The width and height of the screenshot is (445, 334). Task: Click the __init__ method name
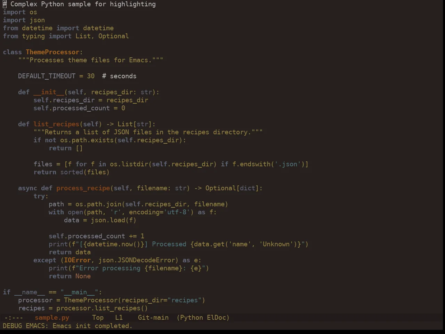click(49, 92)
